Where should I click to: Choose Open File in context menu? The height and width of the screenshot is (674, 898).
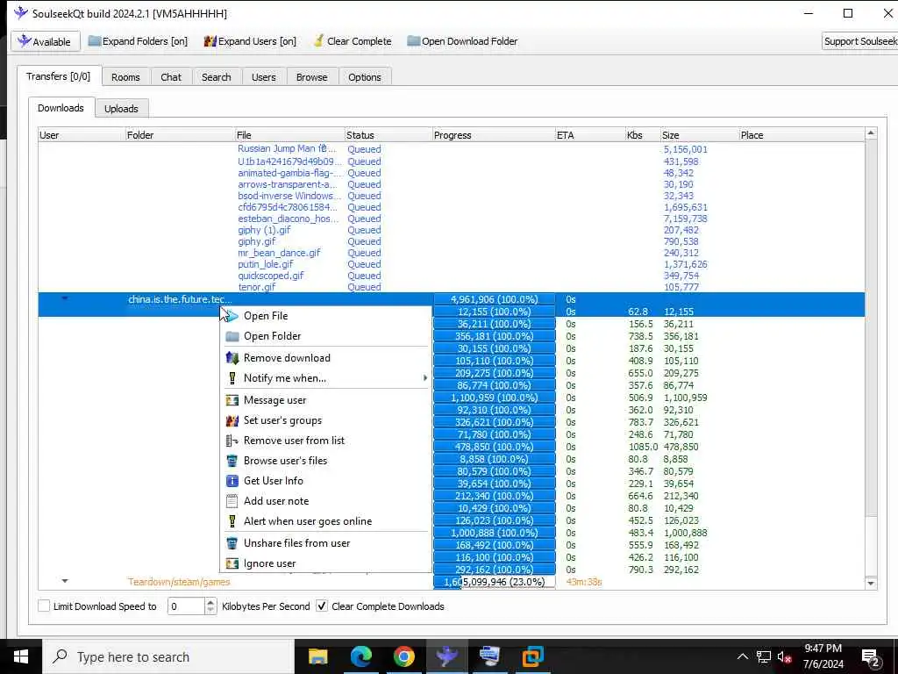tap(326, 316)
